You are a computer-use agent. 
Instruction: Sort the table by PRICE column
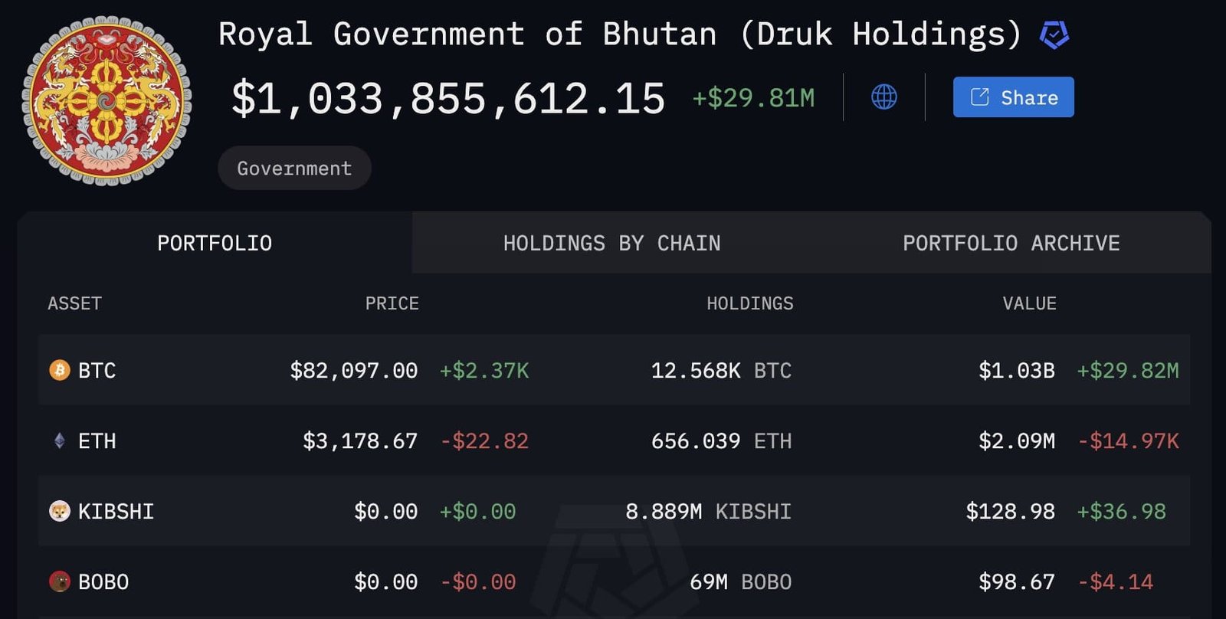(392, 303)
